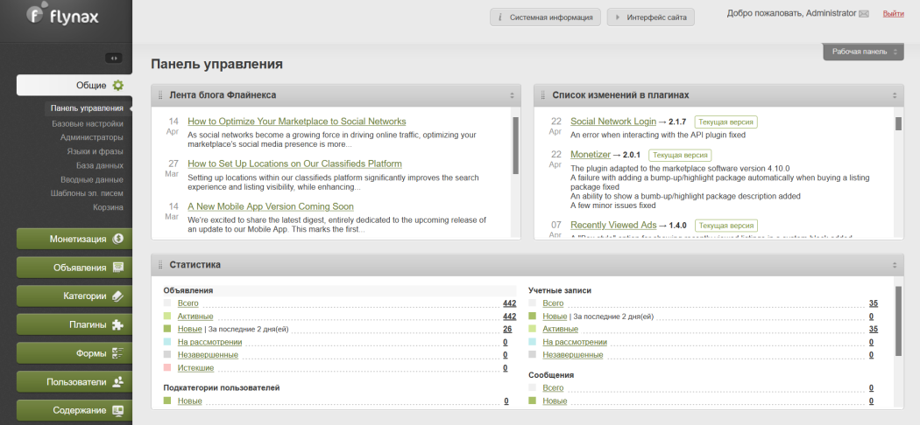Click listing icon on Объявления
Image resolution: width=920 pixels, height=425 pixels.
[x=118, y=268]
